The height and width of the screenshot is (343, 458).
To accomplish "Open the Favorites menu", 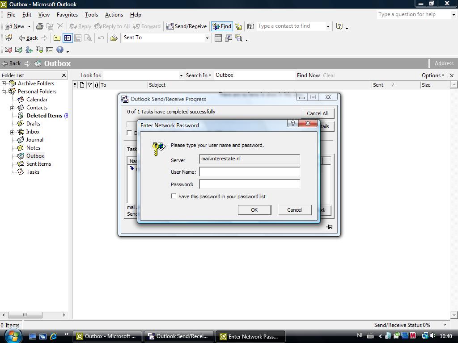I will [67, 15].
